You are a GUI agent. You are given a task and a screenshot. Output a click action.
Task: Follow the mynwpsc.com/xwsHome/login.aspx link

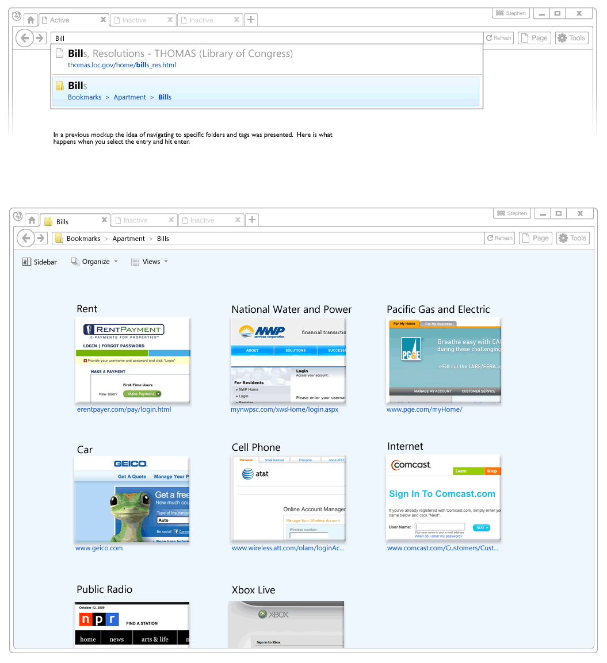[x=284, y=409]
